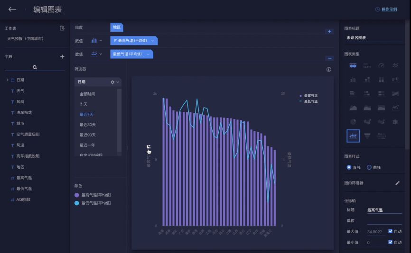Open the purple 最高气温(平均值) color swatch
This screenshot has width=411, height=253.
(x=77, y=195)
